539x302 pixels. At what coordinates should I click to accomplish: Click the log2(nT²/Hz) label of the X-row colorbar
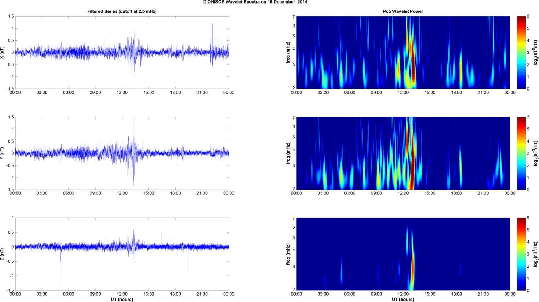tap(536, 52)
